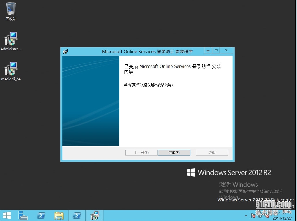Screen dimensions: 297x221
Task: Click the 完成(F) finish button
Action: click(174, 153)
